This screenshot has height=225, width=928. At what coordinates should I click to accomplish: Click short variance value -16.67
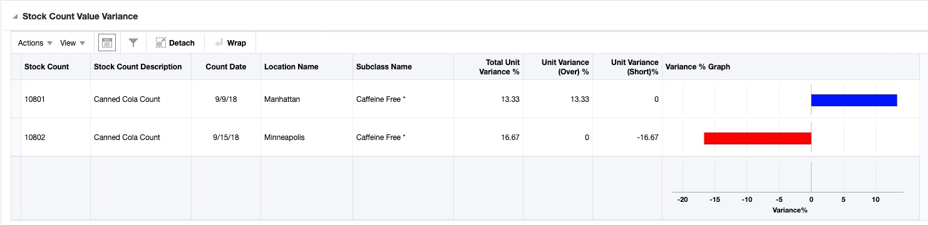coord(647,137)
